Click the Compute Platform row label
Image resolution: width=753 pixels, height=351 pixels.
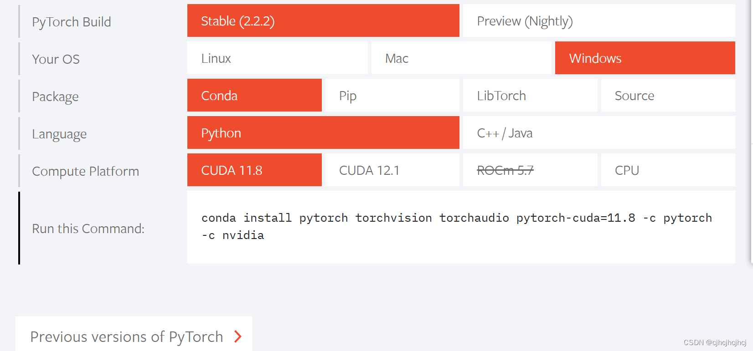[85, 171]
